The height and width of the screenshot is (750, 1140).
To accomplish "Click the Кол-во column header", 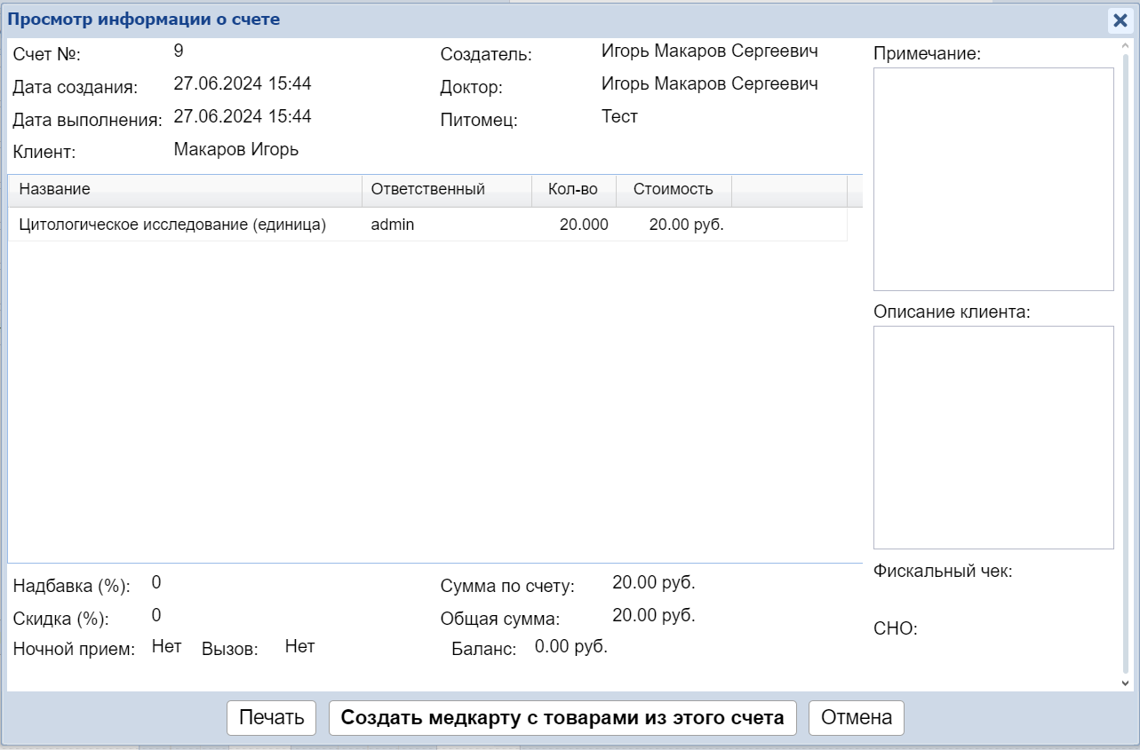I will (x=573, y=189).
